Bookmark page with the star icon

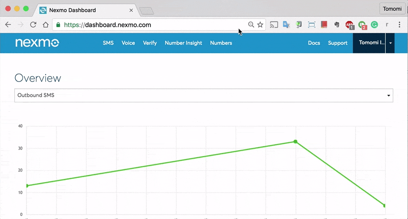tap(260, 25)
